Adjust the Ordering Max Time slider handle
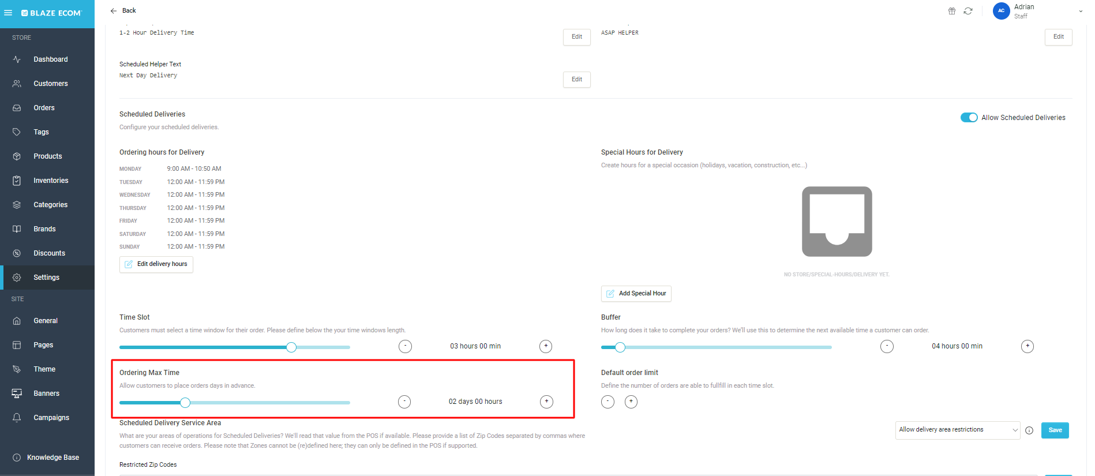The height and width of the screenshot is (476, 1095). 185,403
